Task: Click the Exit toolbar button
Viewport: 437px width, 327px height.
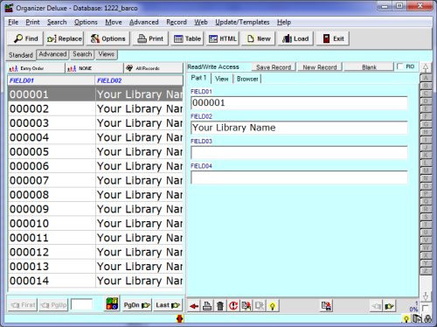Action: [333, 38]
